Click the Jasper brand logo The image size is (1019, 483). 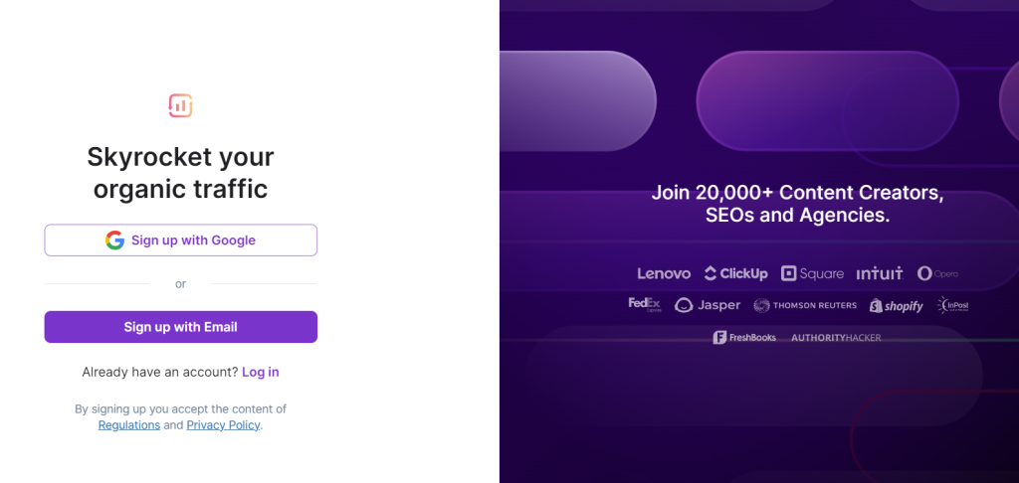coord(708,305)
